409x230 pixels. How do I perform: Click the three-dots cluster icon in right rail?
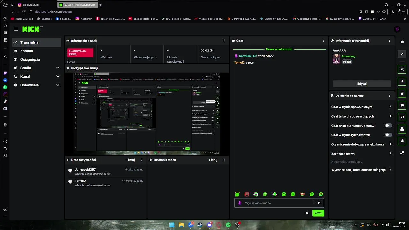[402, 153]
